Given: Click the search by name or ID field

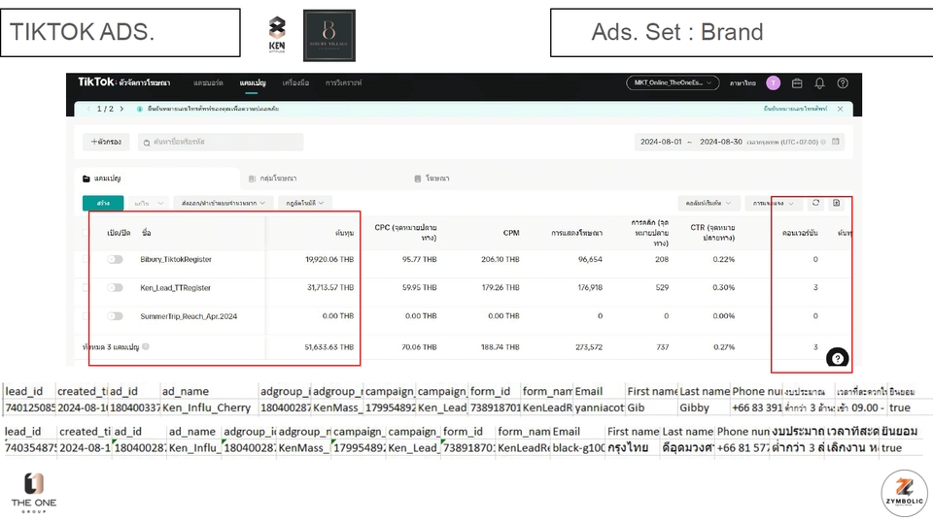Looking at the screenshot, I should coord(221,142).
